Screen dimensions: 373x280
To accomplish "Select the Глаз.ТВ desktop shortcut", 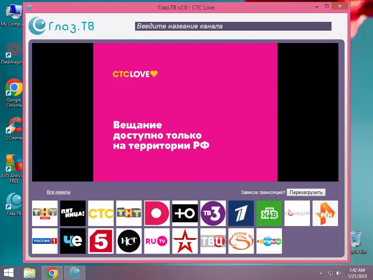I will pyautogui.click(x=14, y=204).
